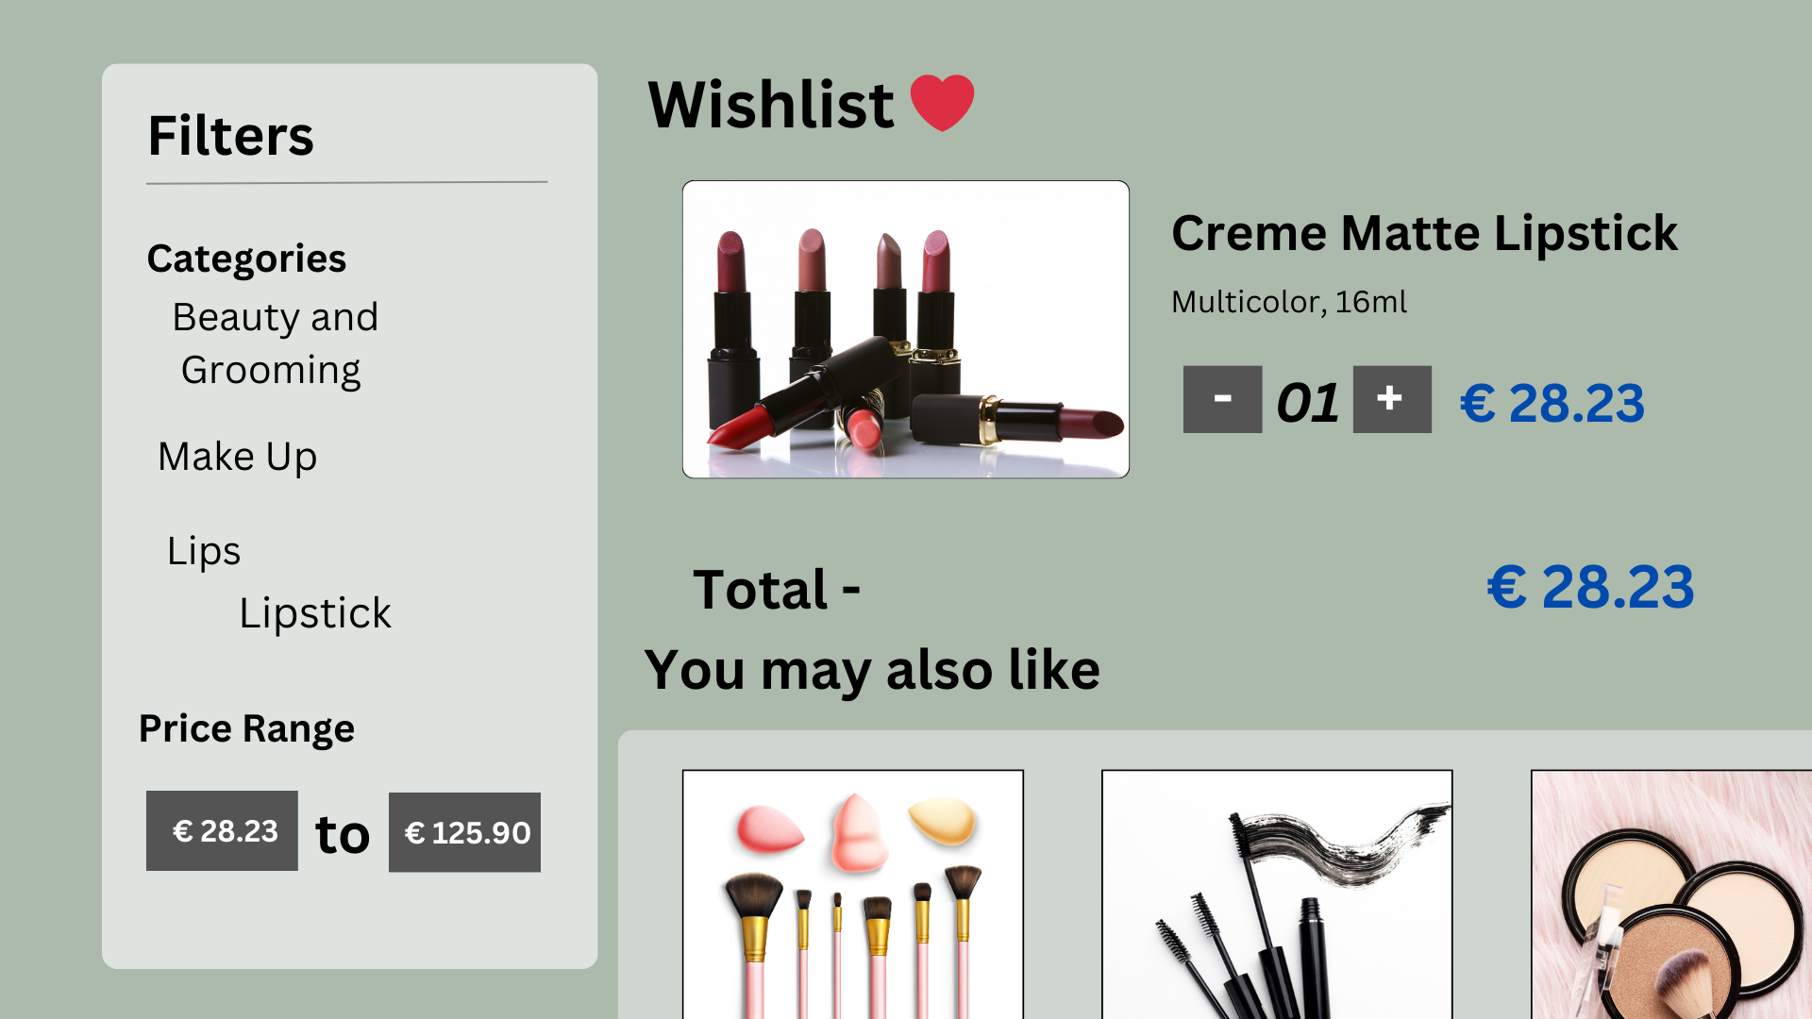Click the 01 quantity value

1307,403
